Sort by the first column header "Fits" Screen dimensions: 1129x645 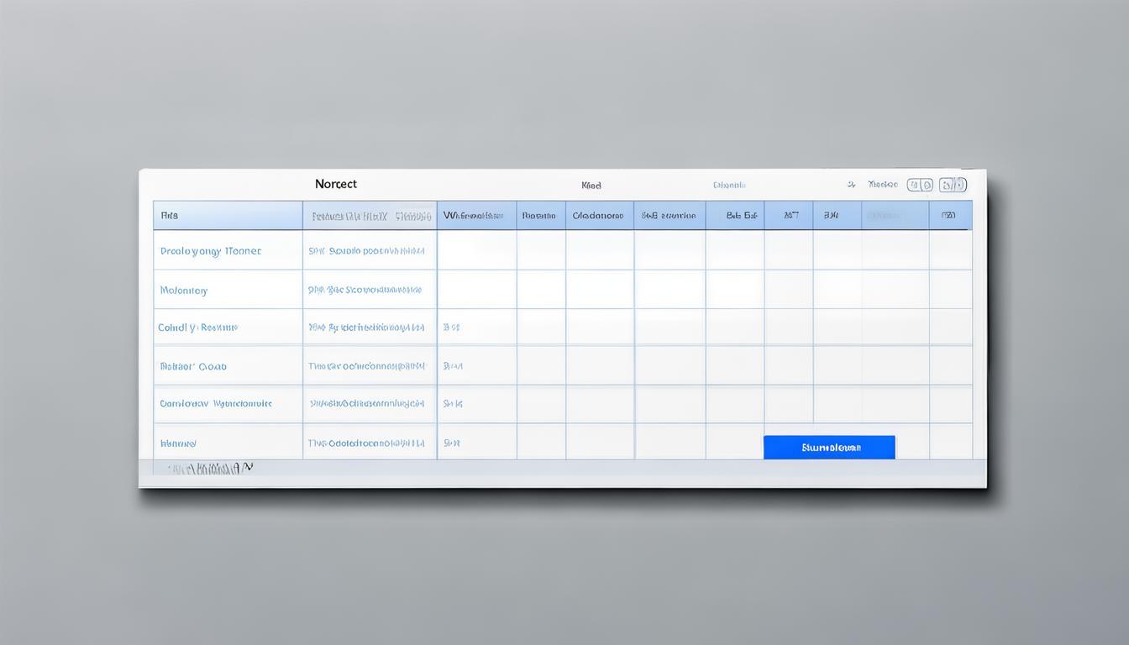(169, 215)
